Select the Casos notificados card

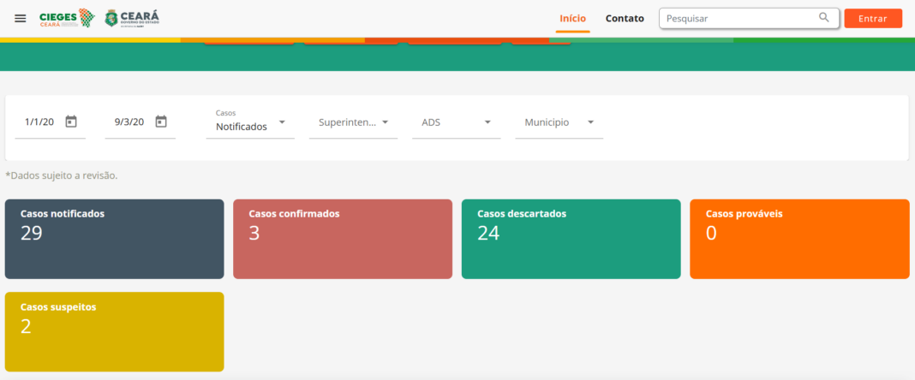pyautogui.click(x=114, y=239)
